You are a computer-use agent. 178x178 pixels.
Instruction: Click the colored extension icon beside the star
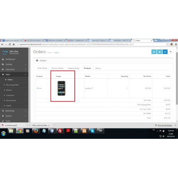[x=172, y=44]
